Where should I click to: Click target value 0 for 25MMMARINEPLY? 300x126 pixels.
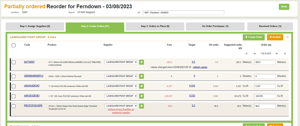coord(194,76)
